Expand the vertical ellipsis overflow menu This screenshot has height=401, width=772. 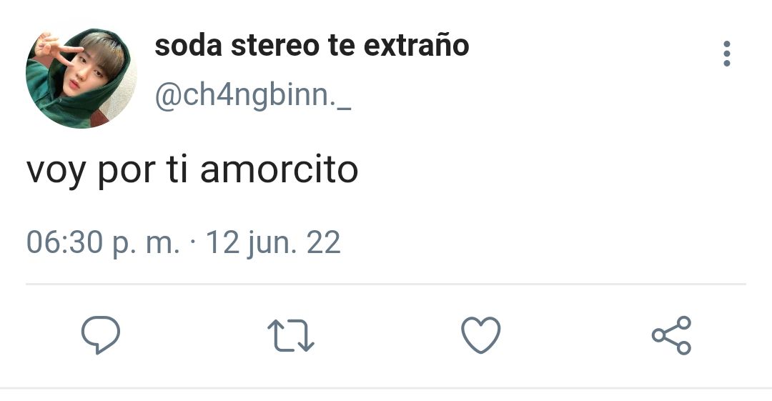[727, 54]
